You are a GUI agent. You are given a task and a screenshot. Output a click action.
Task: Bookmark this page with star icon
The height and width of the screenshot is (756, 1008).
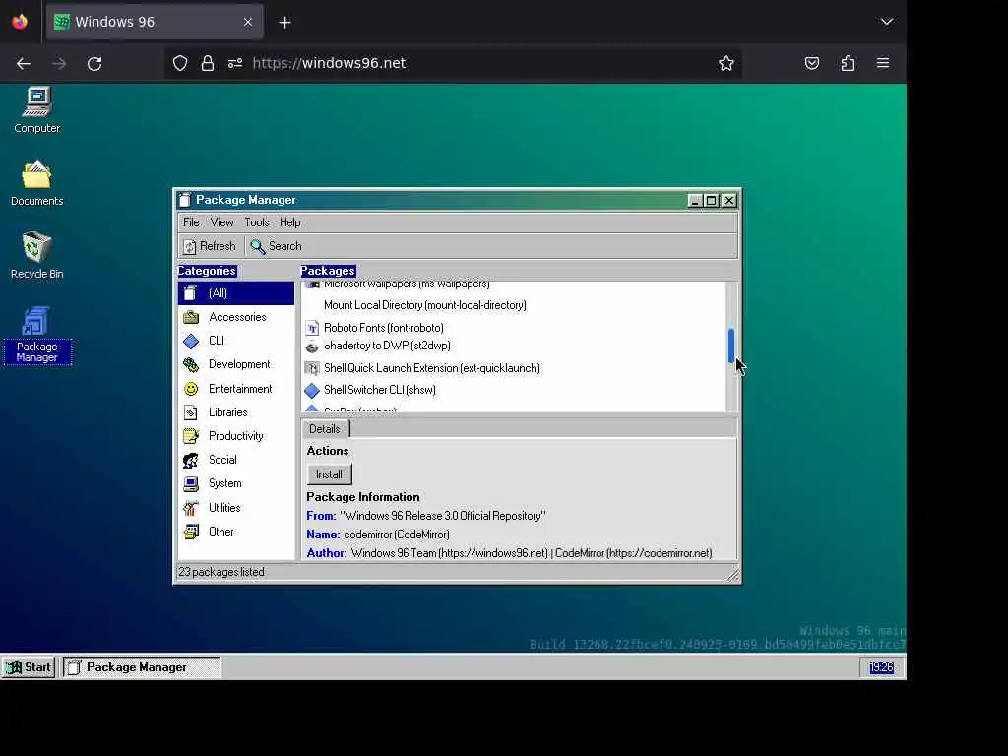coord(726,63)
